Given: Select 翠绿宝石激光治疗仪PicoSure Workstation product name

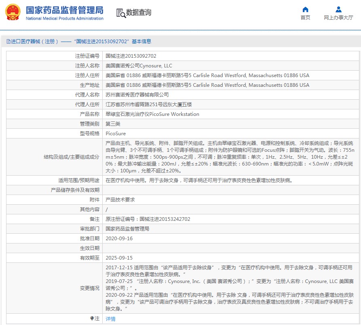Looking at the screenshot, I should (152, 114).
